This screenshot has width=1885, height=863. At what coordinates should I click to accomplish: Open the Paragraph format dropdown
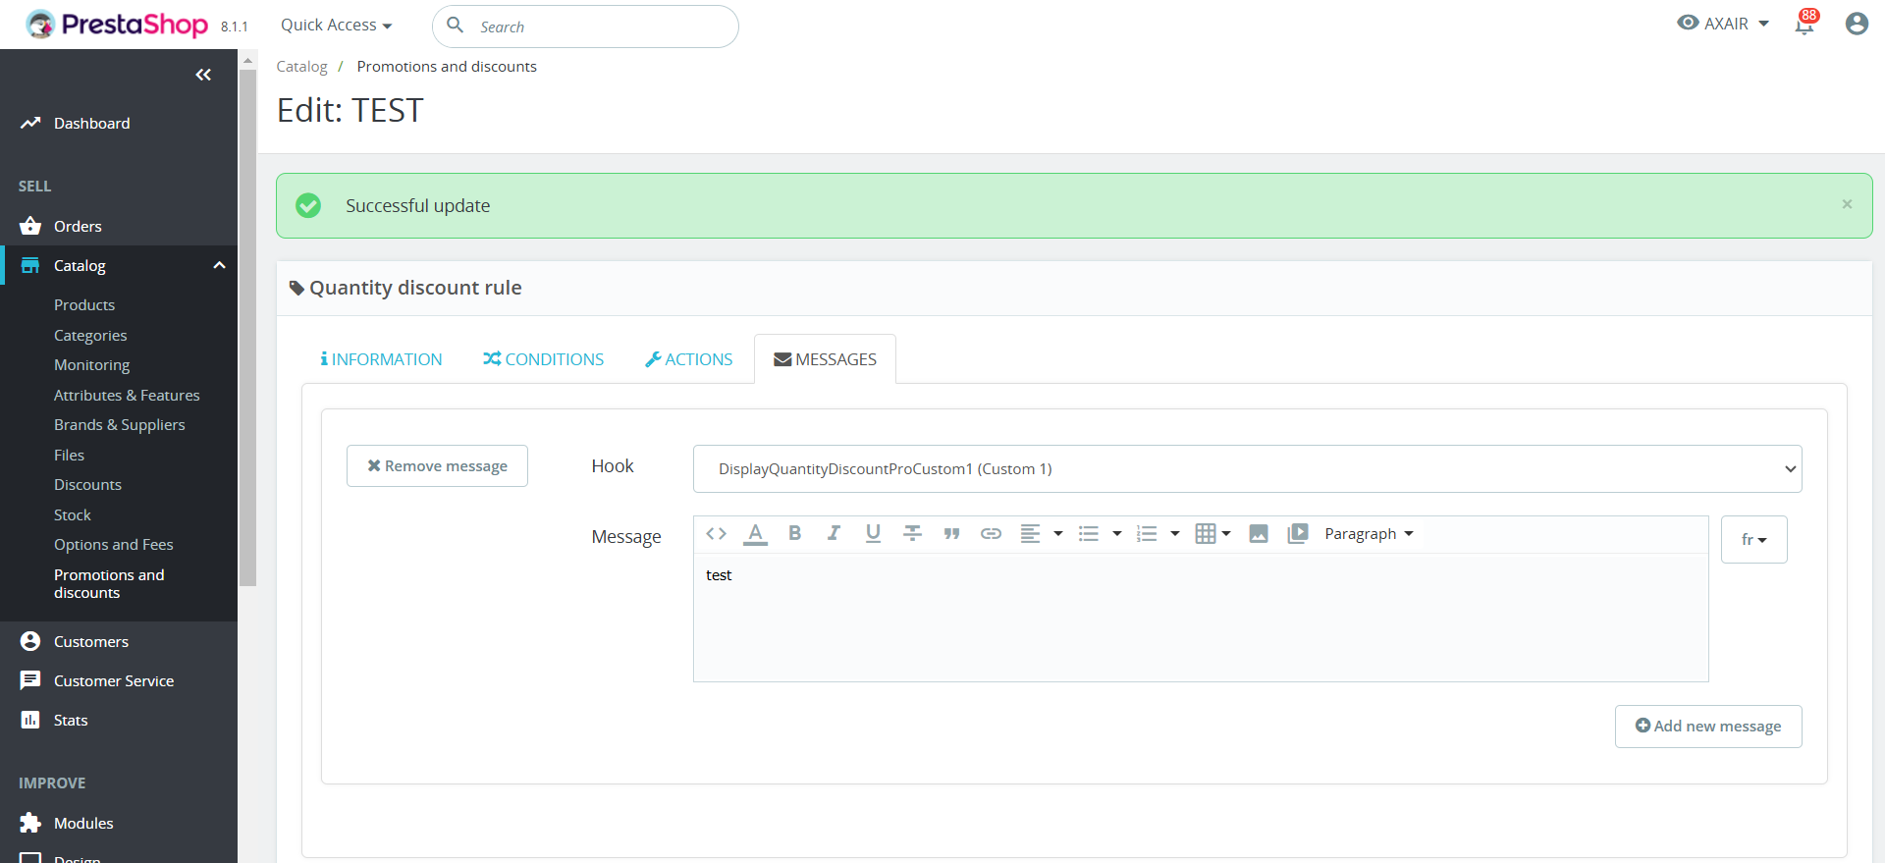click(x=1369, y=534)
